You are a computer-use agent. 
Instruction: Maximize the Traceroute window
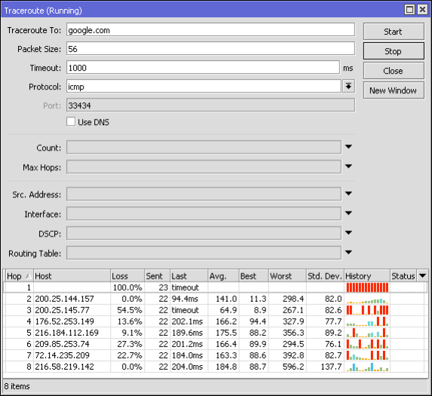tap(409, 10)
